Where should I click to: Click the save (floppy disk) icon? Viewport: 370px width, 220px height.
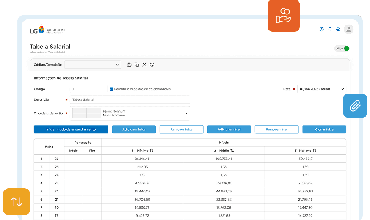[x=130, y=65]
